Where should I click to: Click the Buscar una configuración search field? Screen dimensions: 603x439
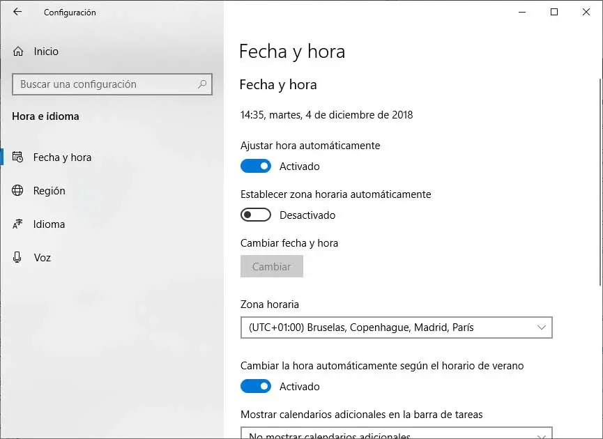point(105,84)
